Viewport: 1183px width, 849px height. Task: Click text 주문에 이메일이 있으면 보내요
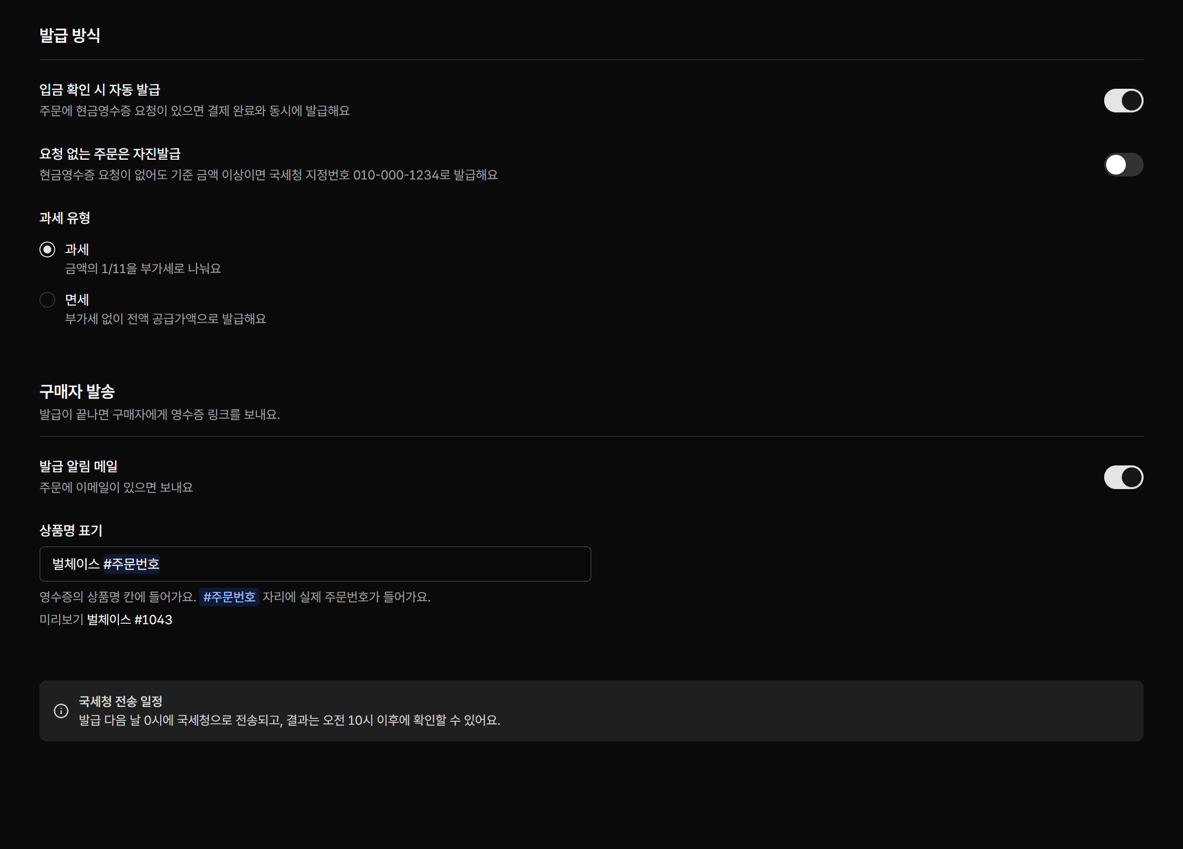coord(116,487)
